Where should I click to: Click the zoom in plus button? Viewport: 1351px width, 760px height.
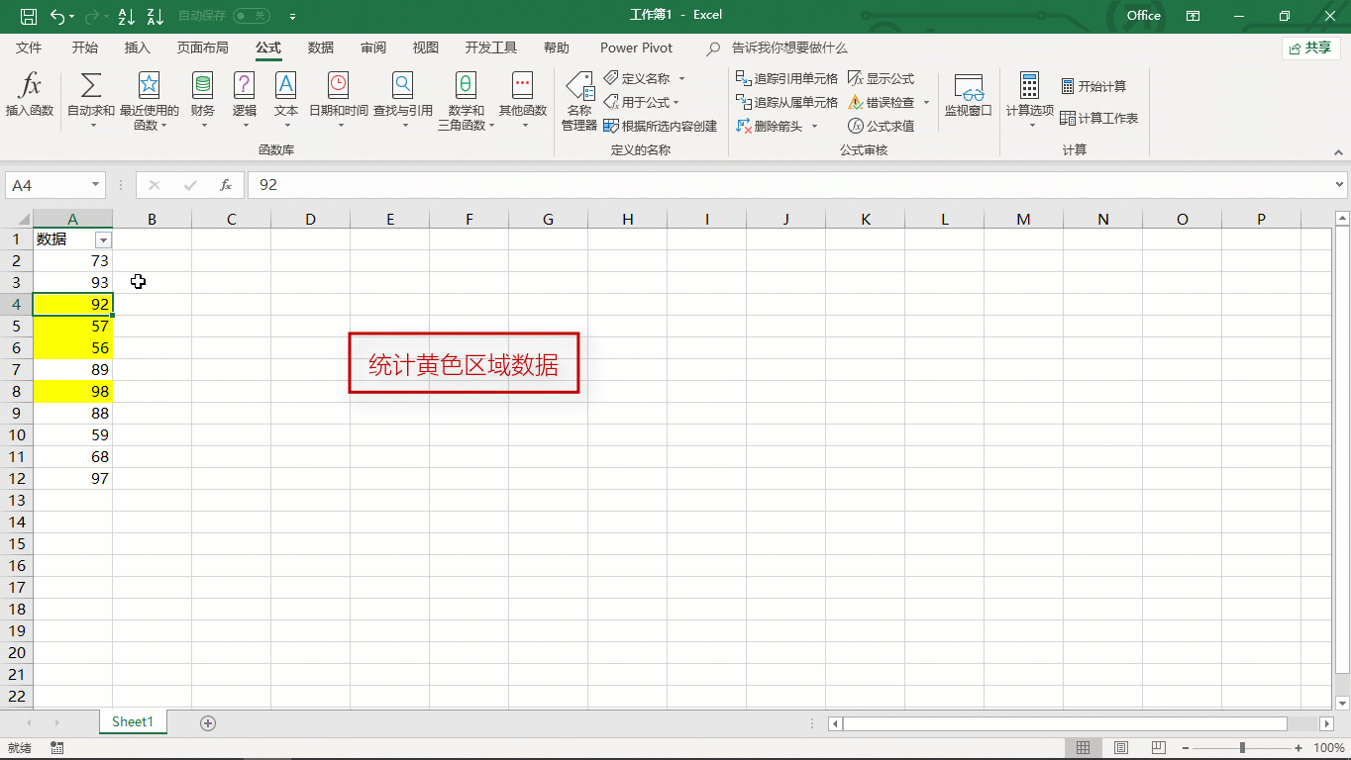(1299, 748)
